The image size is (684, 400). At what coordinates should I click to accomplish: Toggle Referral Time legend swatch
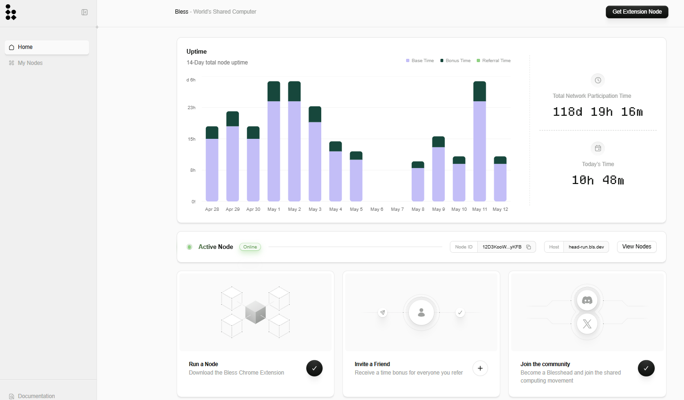[479, 61]
